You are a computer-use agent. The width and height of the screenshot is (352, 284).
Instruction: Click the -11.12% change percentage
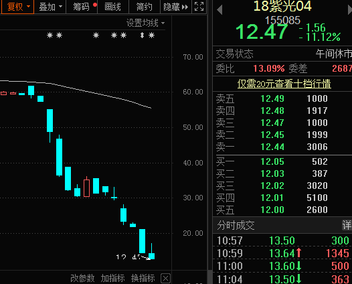(321, 37)
